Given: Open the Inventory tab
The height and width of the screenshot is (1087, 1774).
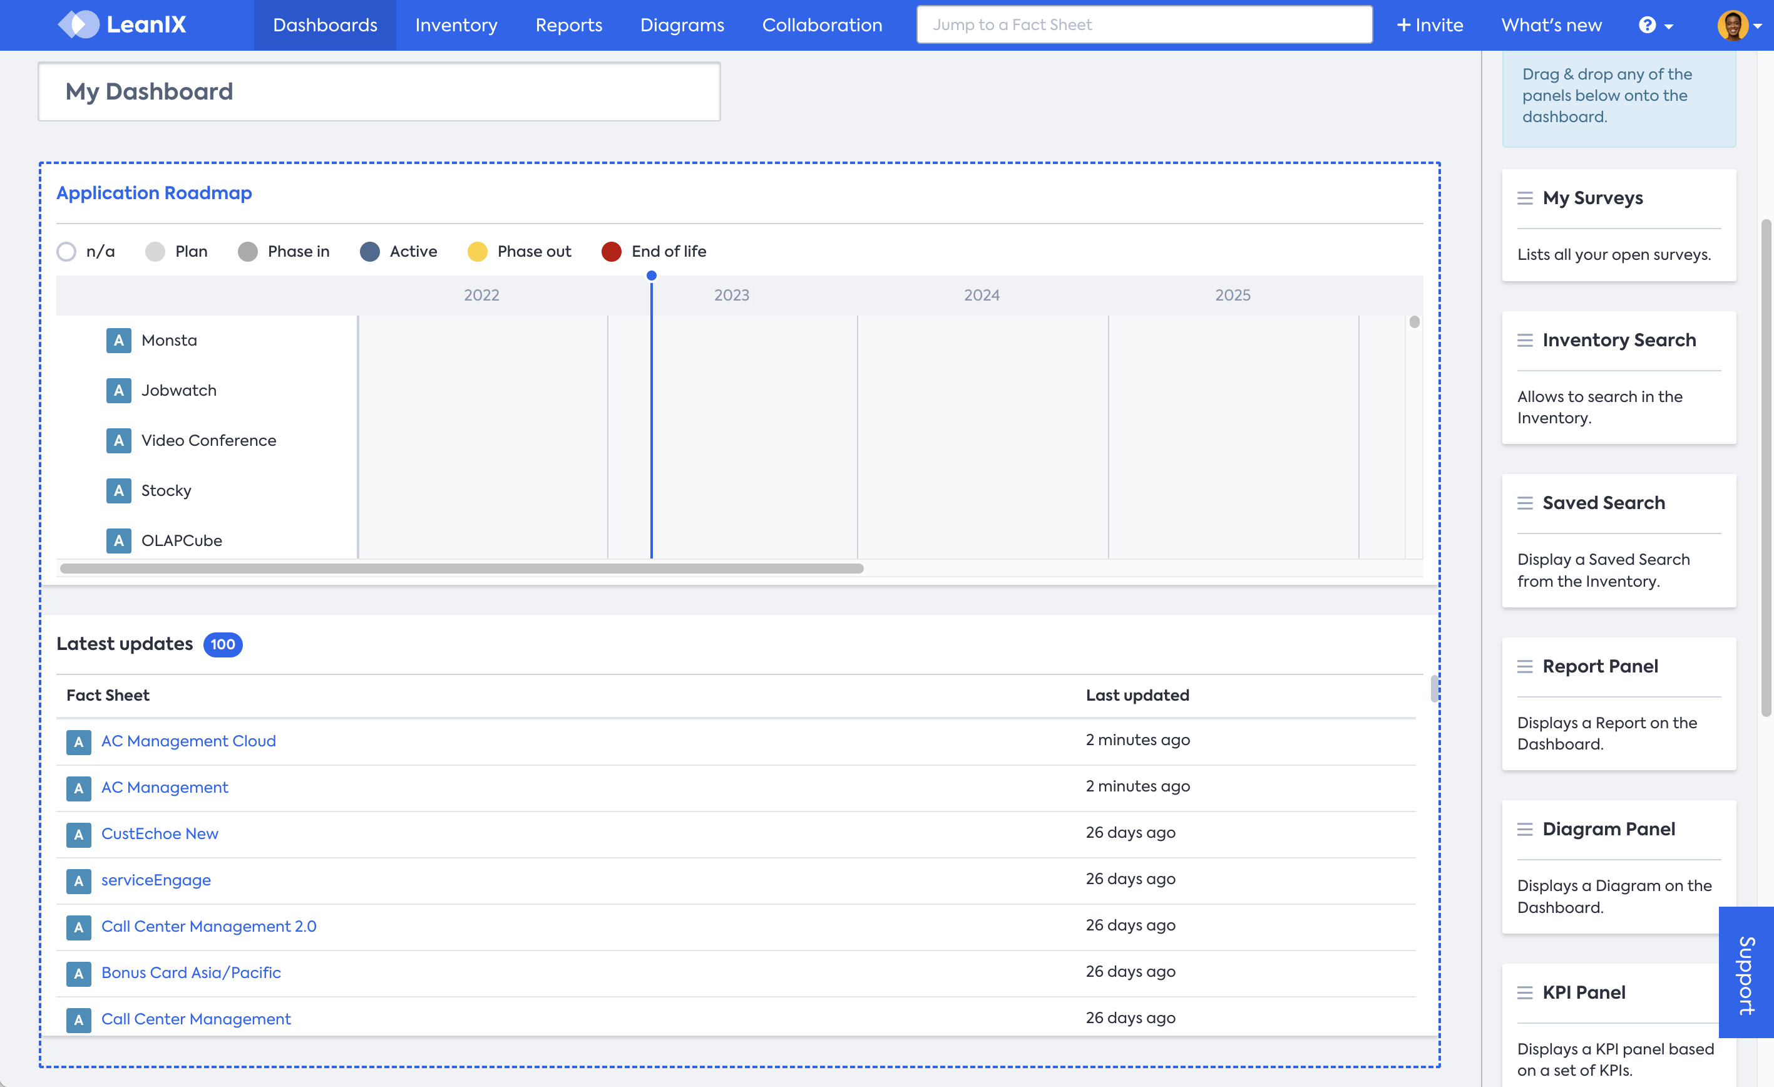Looking at the screenshot, I should pyautogui.click(x=456, y=25).
